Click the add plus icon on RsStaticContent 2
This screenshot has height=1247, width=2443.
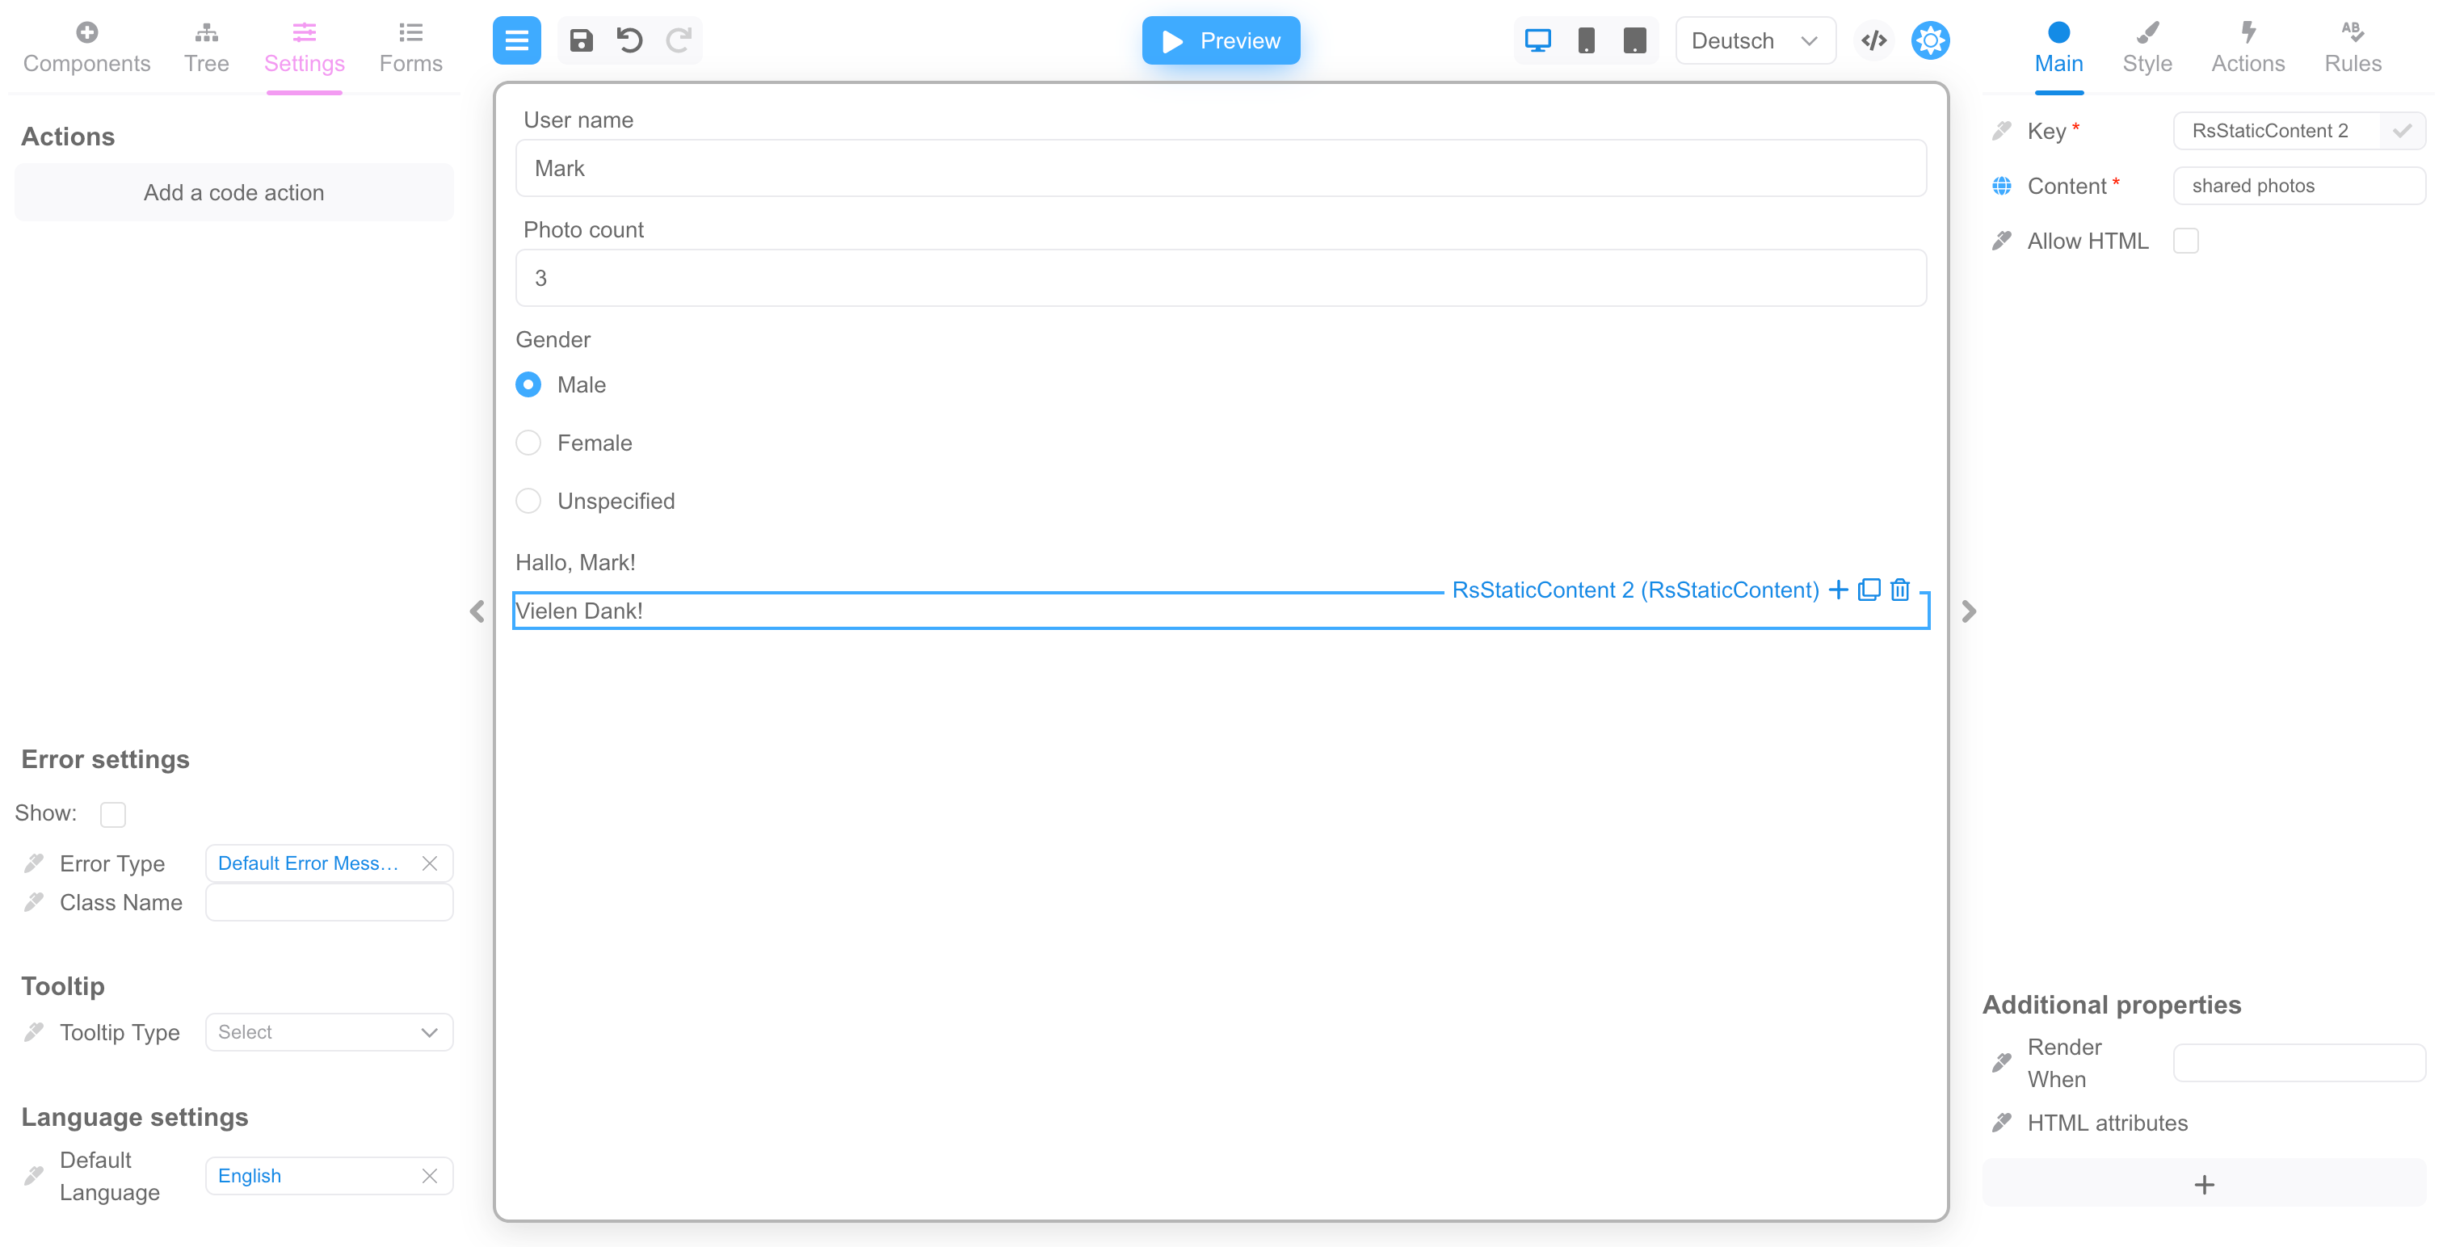(x=1839, y=590)
